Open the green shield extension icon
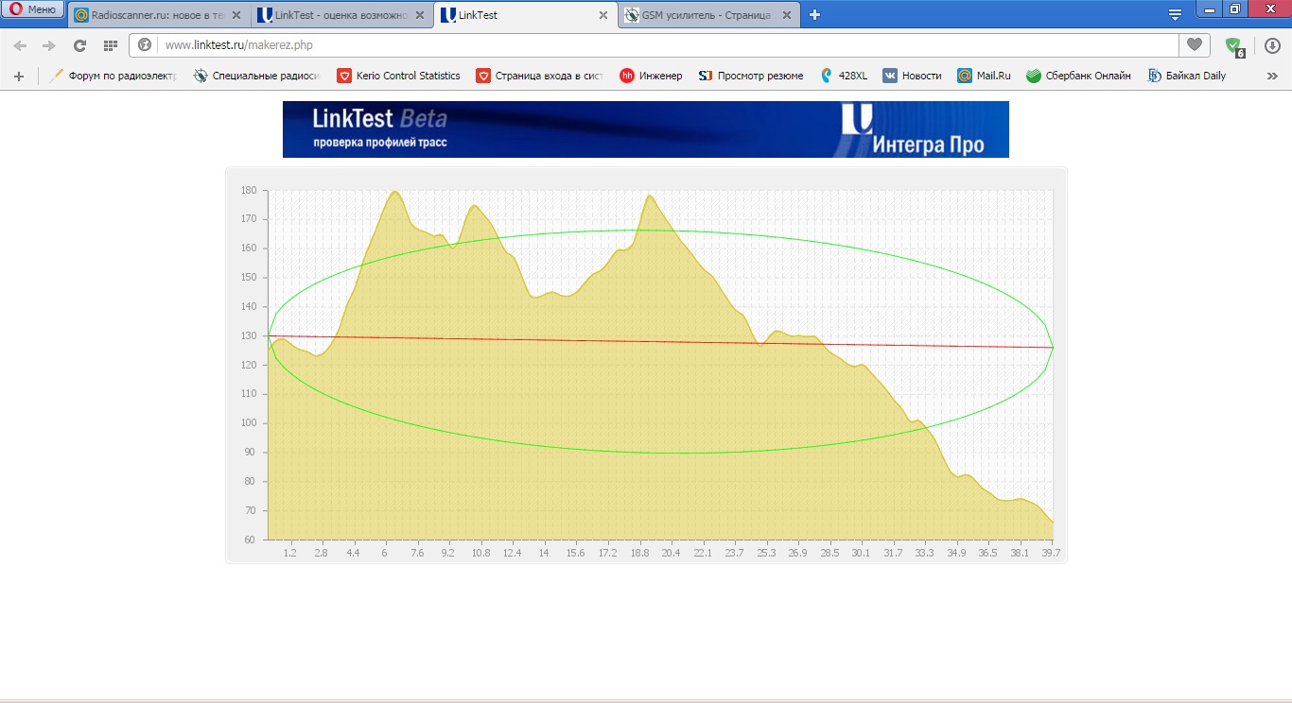Screen dimensions: 1292x703 tap(1233, 46)
